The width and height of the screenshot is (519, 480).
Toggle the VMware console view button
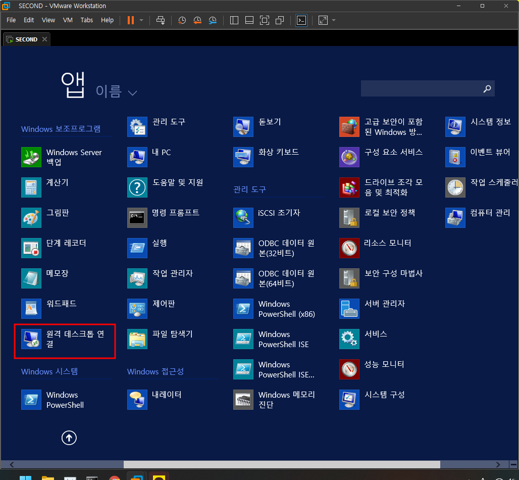pos(301,20)
